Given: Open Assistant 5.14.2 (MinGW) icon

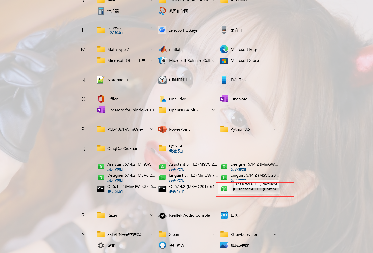Looking at the screenshot, I should pyautogui.click(x=101, y=167).
